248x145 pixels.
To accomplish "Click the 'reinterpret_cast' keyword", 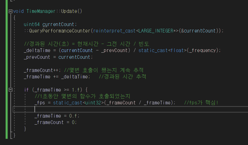I will pyautogui.click(x=114, y=31).
